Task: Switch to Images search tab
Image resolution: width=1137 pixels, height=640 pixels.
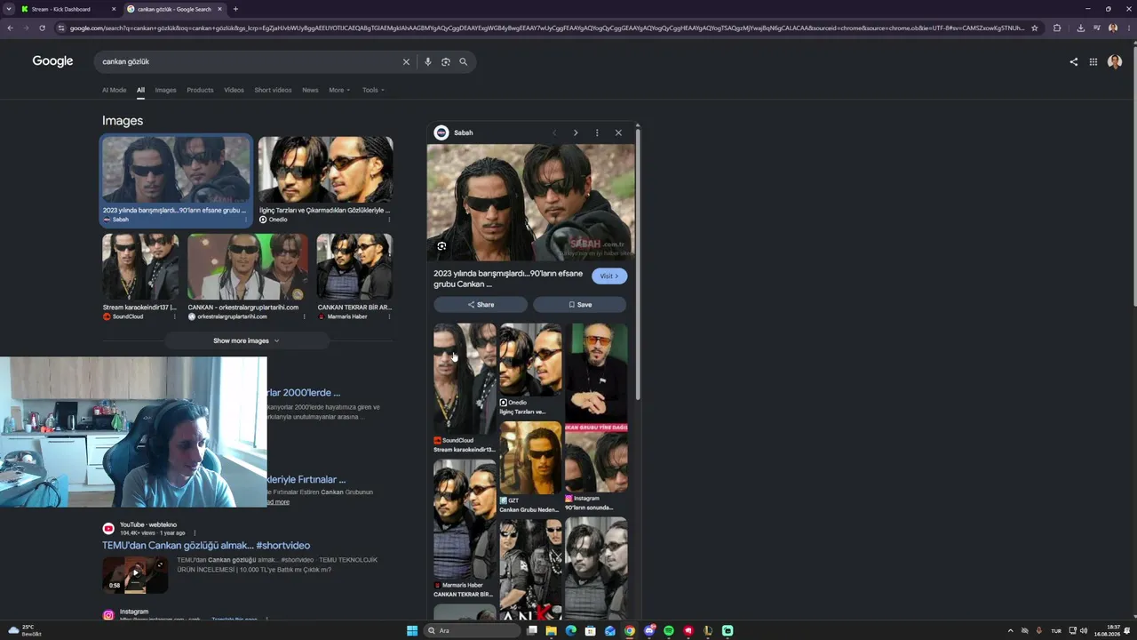Action: point(165,90)
